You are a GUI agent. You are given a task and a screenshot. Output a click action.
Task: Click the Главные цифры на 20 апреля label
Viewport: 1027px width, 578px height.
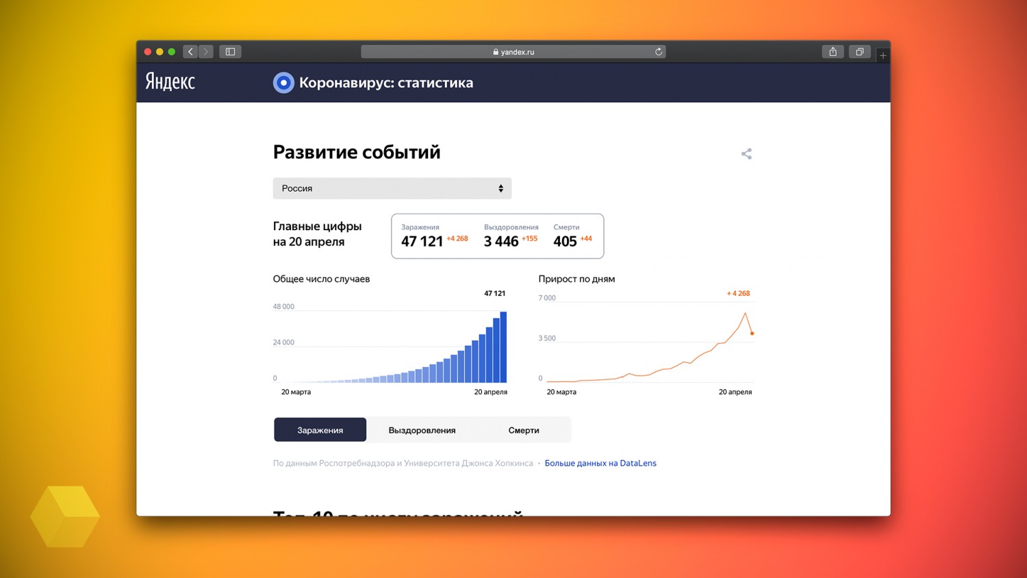coord(318,234)
